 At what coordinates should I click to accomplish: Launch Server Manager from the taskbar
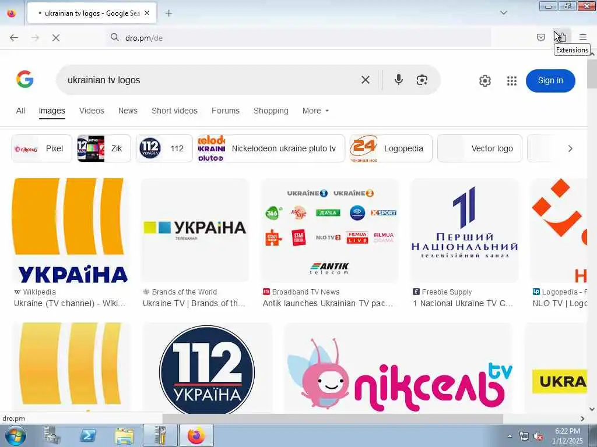click(x=52, y=435)
